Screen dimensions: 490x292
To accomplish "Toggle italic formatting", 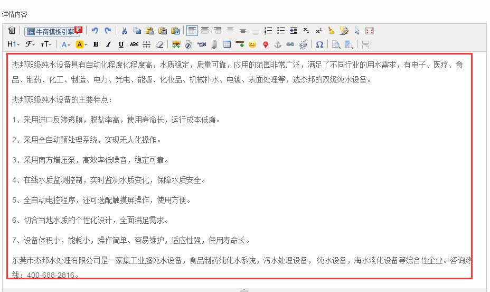I will tap(108, 44).
